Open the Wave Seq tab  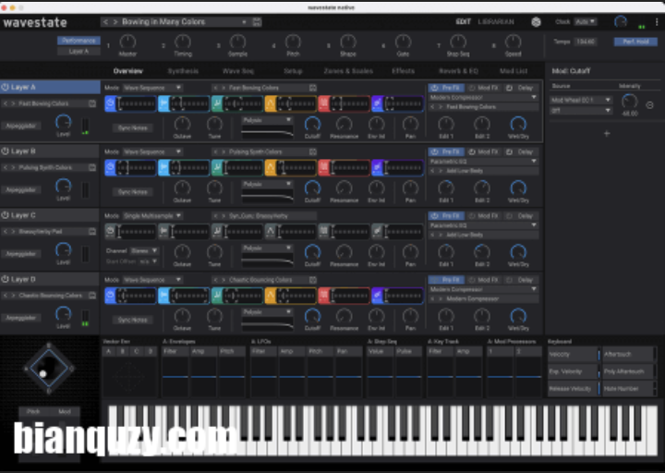(238, 71)
